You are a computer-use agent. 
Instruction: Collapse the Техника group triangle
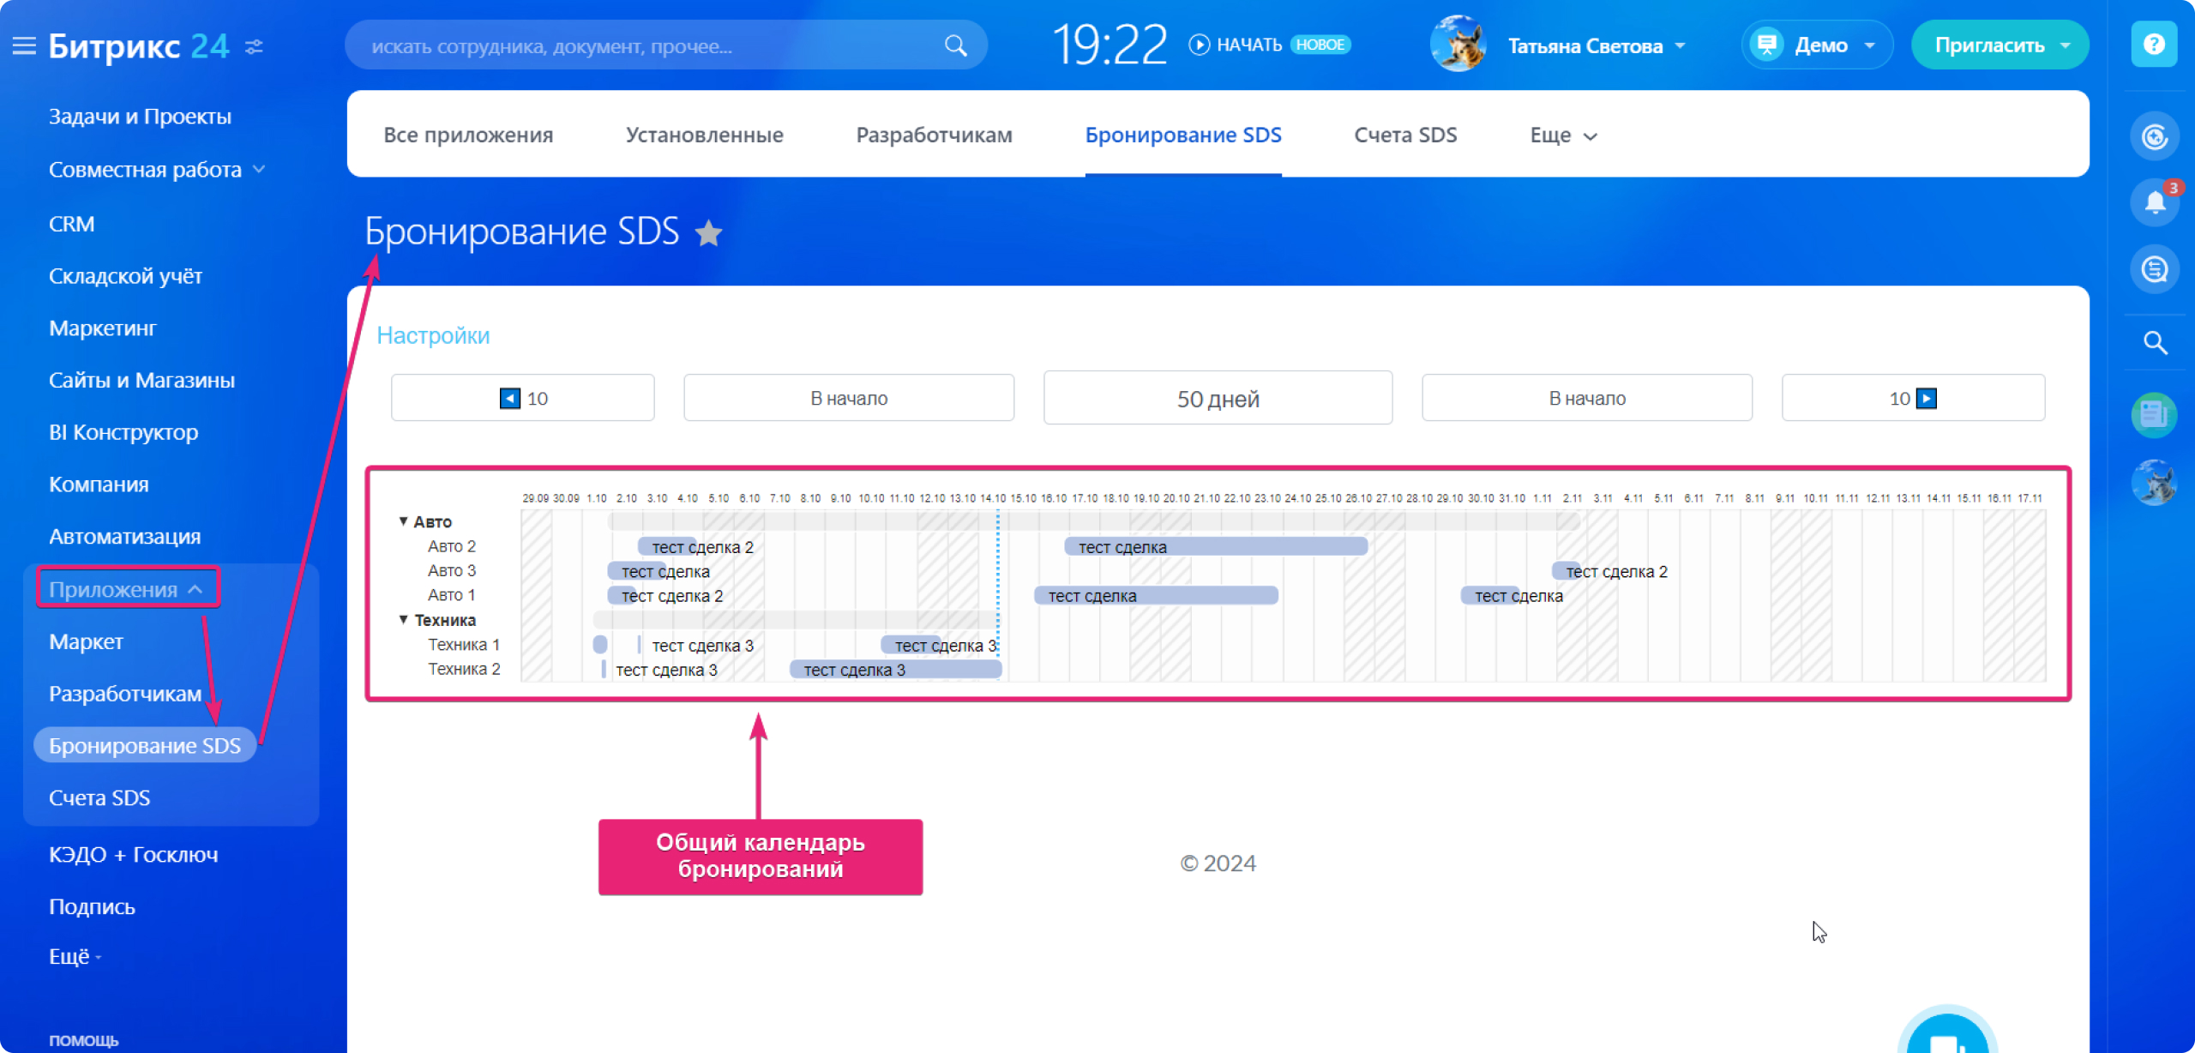click(403, 619)
